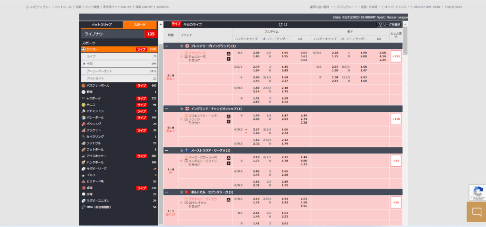Select サッカー in the sports menu
486x227 pixels.
point(119,49)
